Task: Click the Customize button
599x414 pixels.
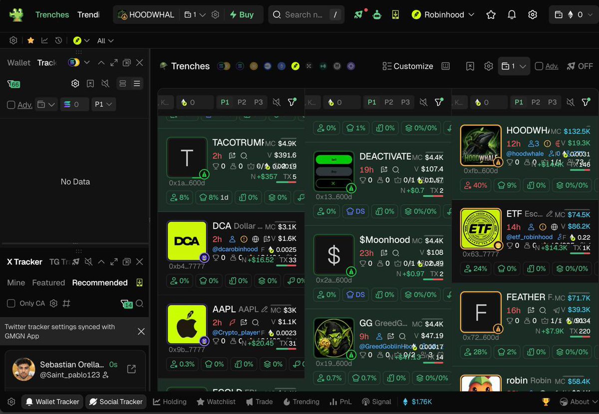Action: pyautogui.click(x=408, y=66)
